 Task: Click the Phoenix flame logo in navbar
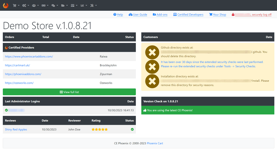[6, 6]
